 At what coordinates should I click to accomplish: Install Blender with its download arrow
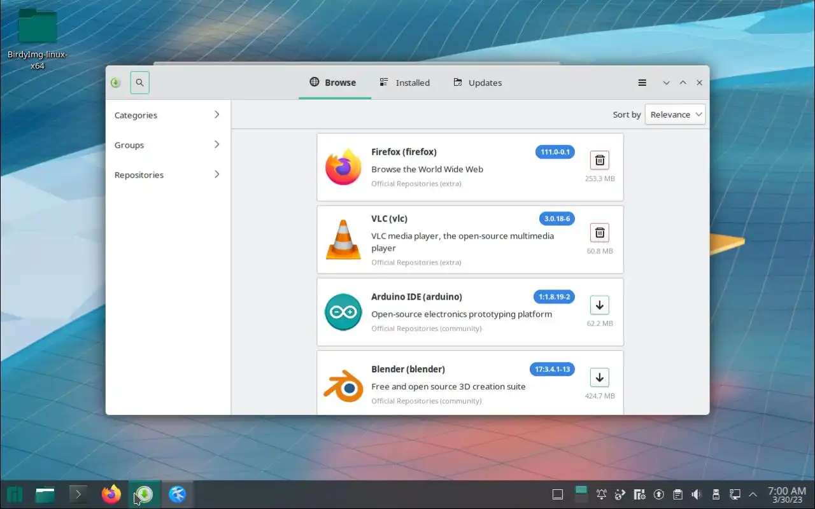tap(599, 378)
